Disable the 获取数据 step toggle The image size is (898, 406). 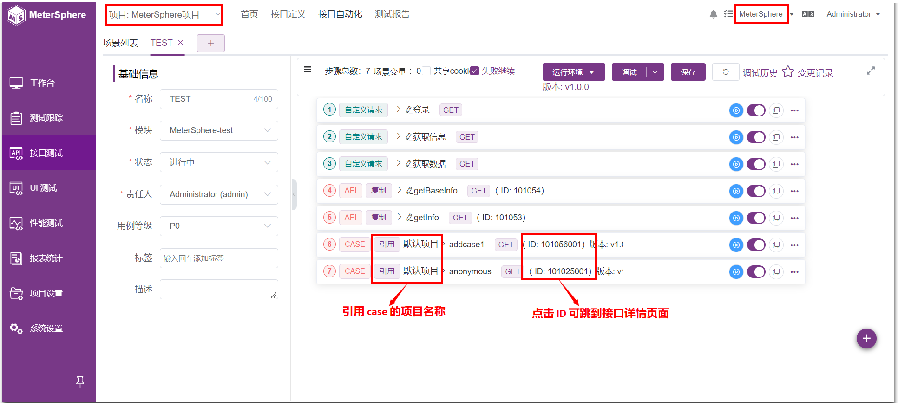click(x=756, y=164)
